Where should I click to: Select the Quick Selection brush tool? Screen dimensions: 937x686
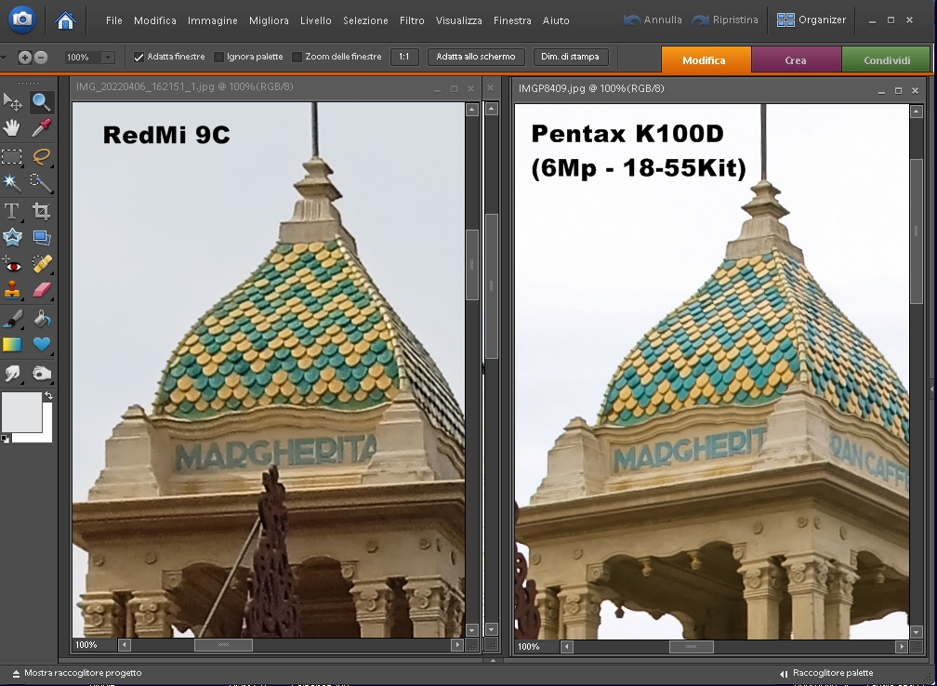41,182
